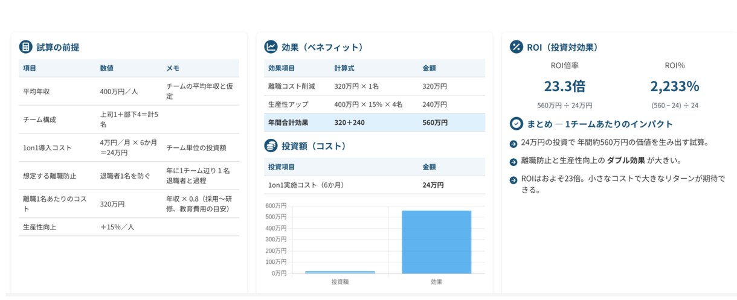Click the 2,233% figure
737x300 pixels.
tap(675, 86)
